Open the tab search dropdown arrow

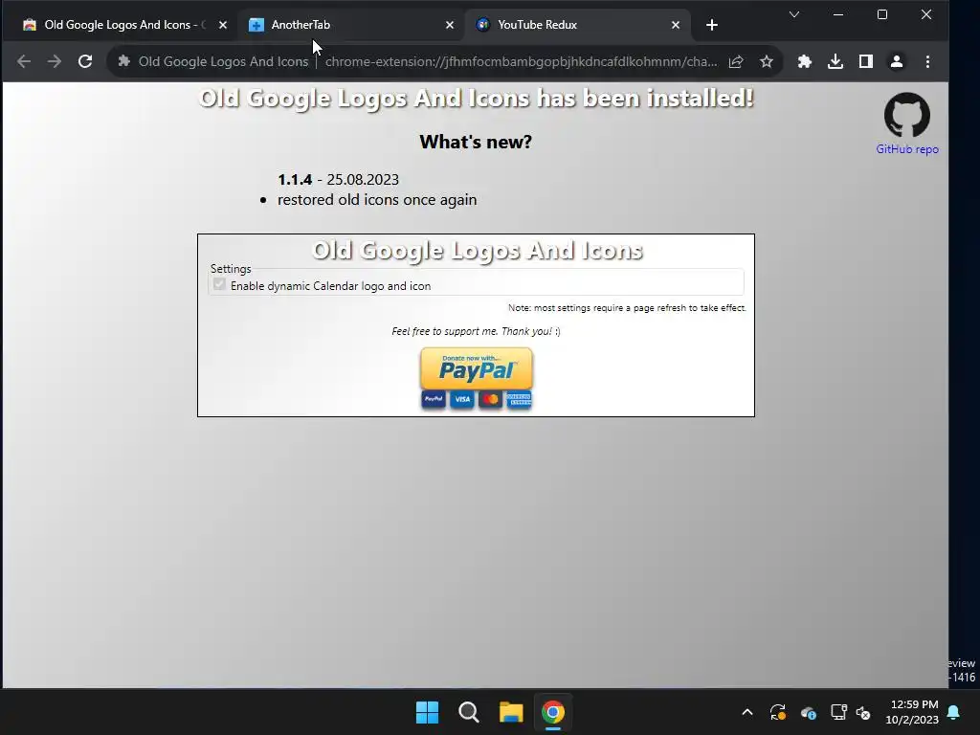click(x=794, y=14)
